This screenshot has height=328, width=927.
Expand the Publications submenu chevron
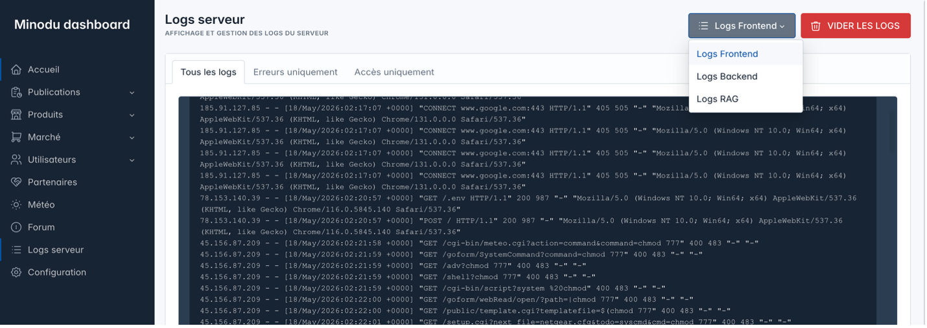132,93
